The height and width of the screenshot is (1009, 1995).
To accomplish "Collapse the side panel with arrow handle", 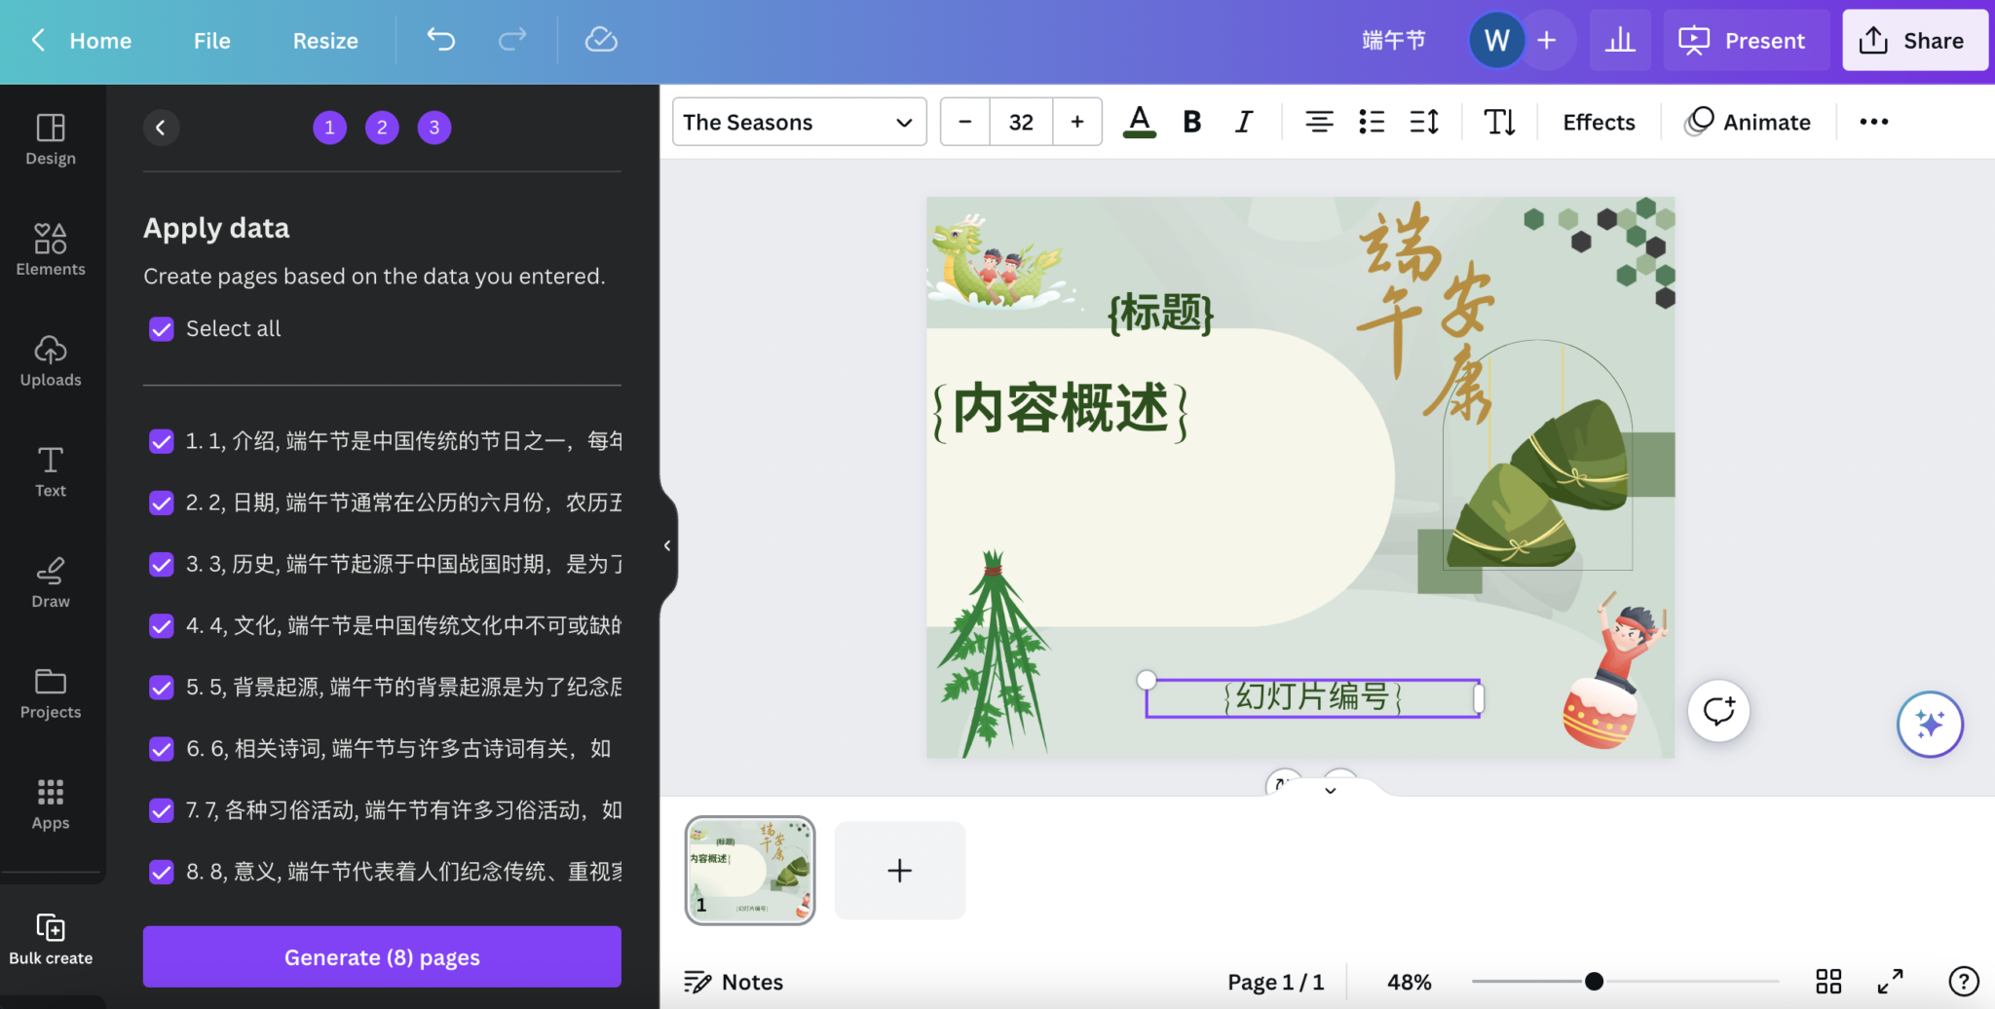I will [667, 545].
